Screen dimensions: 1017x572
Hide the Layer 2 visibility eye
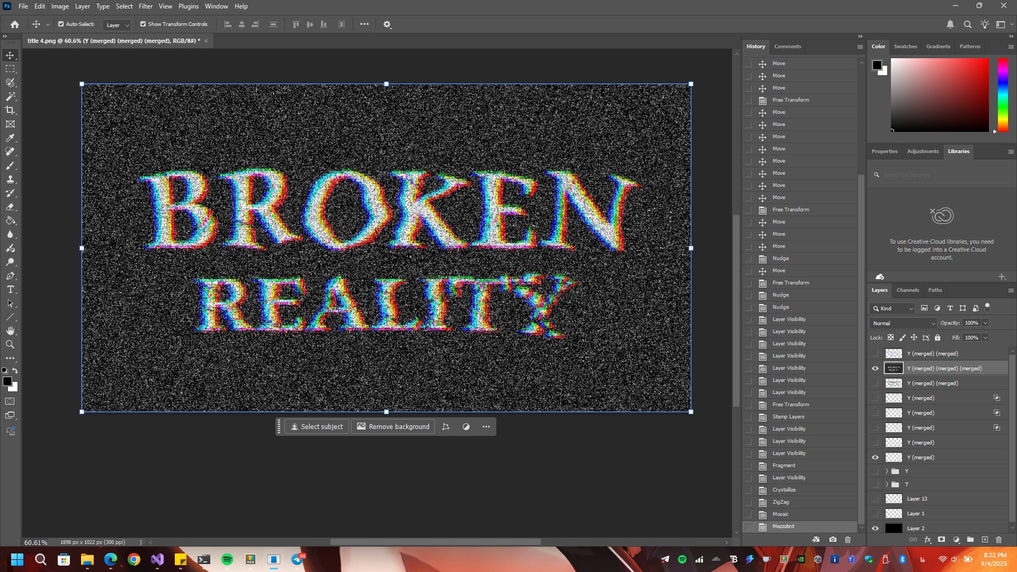click(875, 528)
